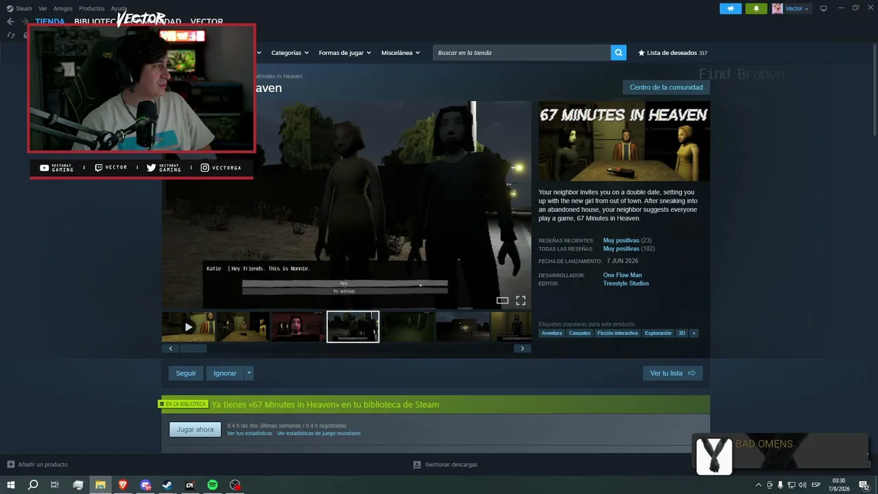Screen dimensions: 878x494
Task: Select the Exploración tag
Action: 658,333
